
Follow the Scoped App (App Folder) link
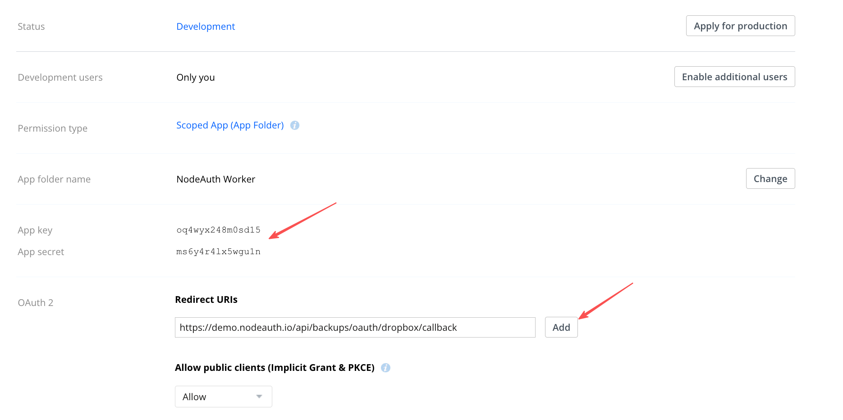point(230,125)
